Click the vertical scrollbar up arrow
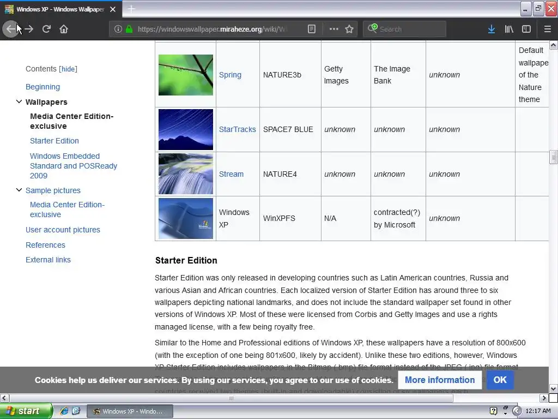The image size is (558, 419). (x=554, y=45)
